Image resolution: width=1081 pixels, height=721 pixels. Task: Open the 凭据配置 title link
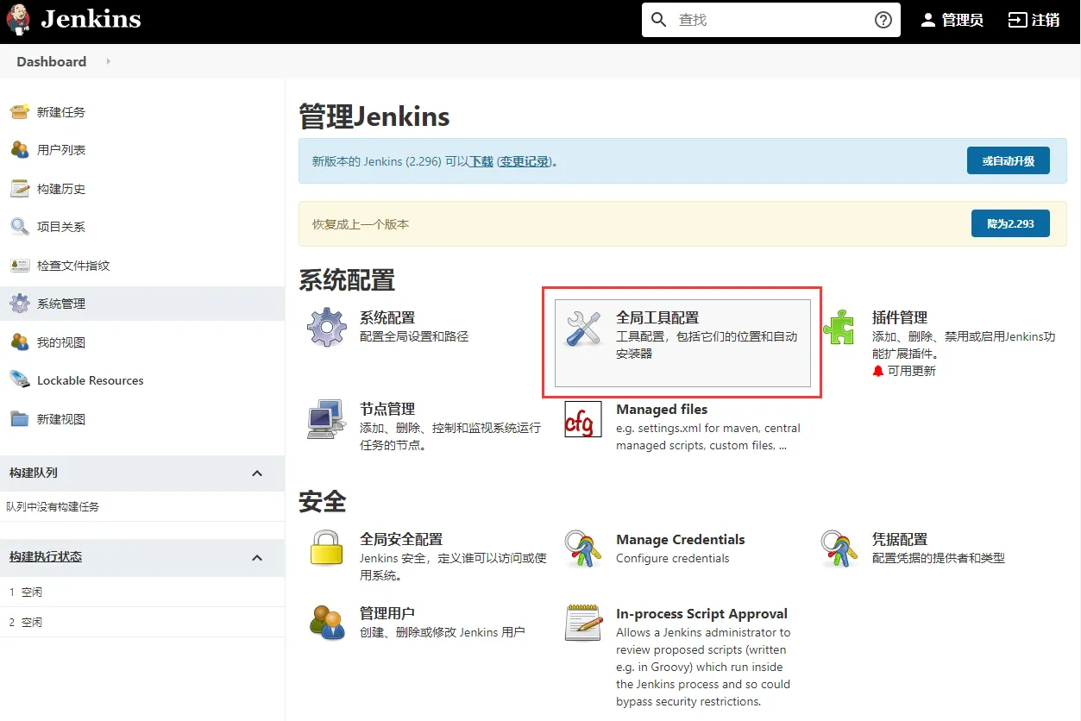900,539
